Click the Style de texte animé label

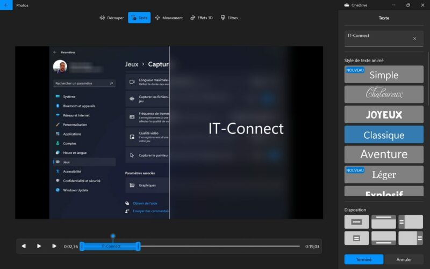pyautogui.click(x=364, y=61)
